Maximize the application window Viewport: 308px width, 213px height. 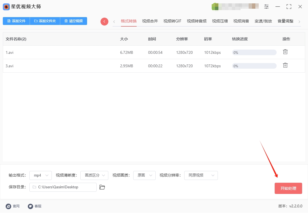[x=289, y=7]
